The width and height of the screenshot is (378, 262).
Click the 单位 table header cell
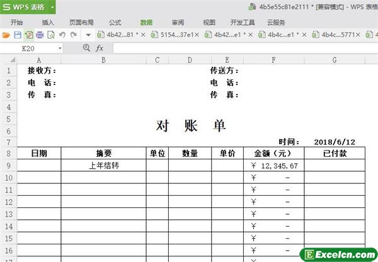point(157,153)
